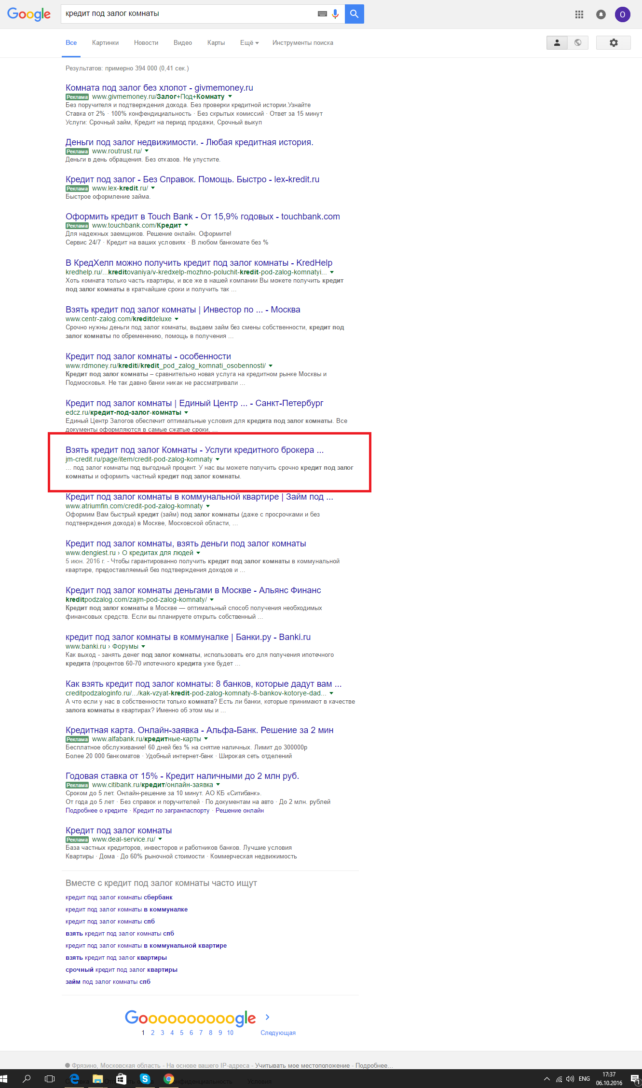Expand dropdown arrow next to banki.ru Форумы
Image resolution: width=642 pixels, height=1088 pixels.
point(143,646)
